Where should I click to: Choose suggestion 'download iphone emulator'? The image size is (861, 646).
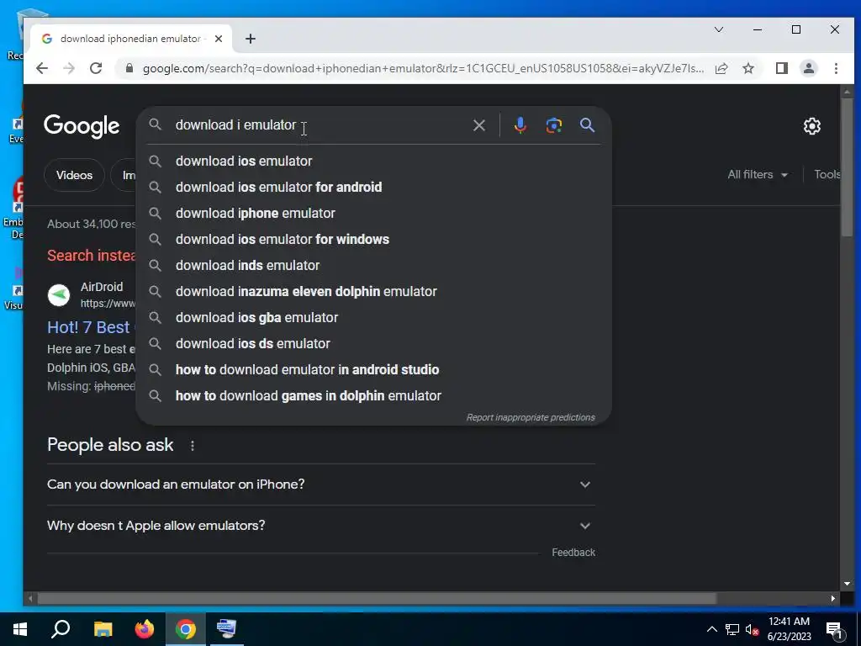pyautogui.click(x=374, y=213)
